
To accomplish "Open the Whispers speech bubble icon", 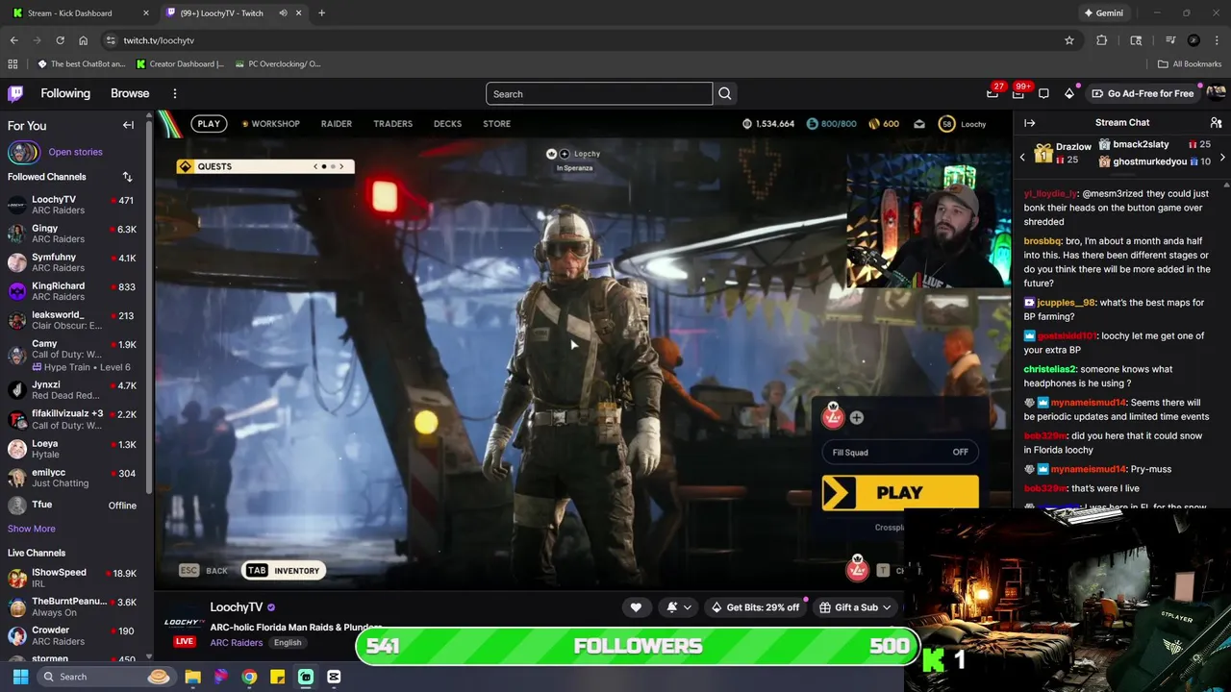I will click(1043, 93).
